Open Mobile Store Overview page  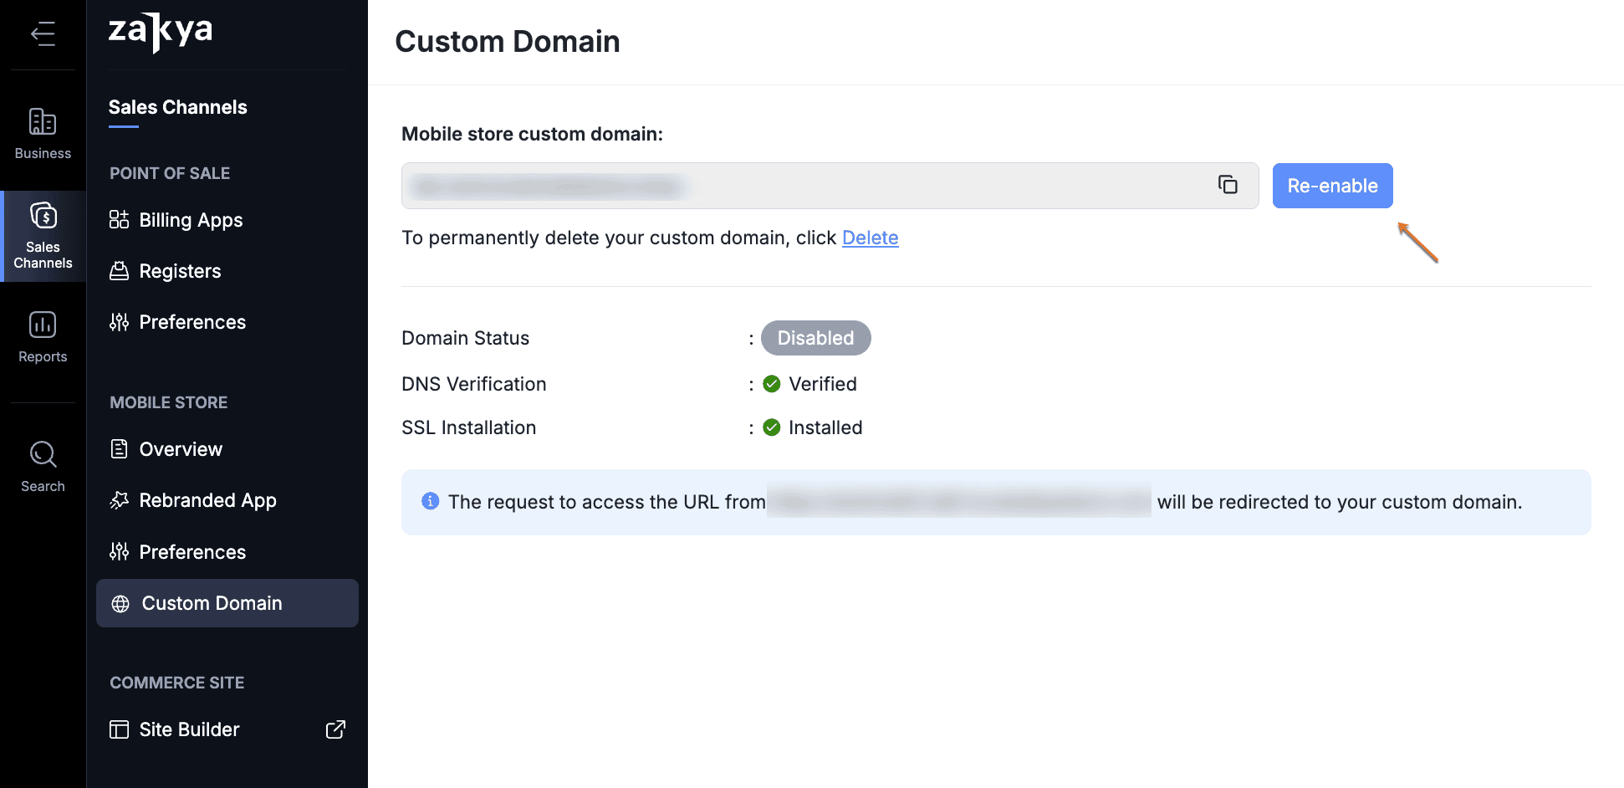tap(181, 449)
